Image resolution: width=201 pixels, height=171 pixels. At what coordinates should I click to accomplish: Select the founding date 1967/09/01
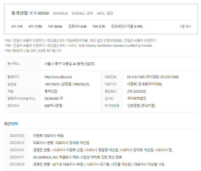52,84
